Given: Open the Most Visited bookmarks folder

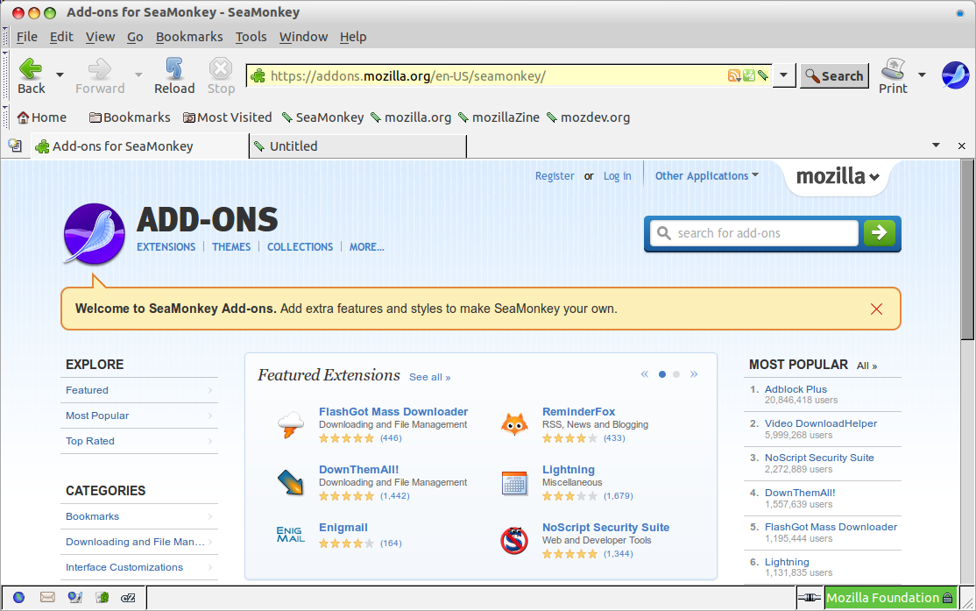Looking at the screenshot, I should tap(228, 117).
